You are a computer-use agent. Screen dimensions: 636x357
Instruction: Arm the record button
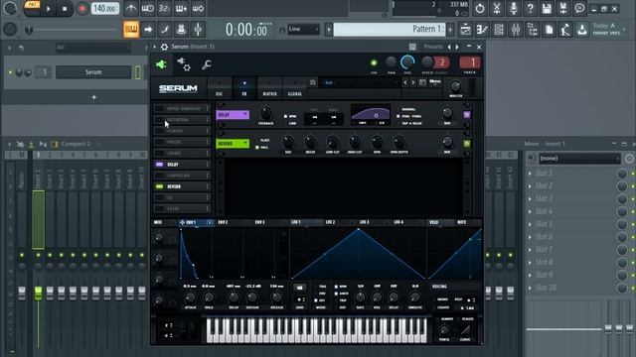click(82, 9)
